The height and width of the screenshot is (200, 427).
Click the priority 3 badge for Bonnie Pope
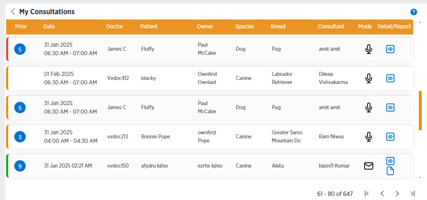click(20, 137)
